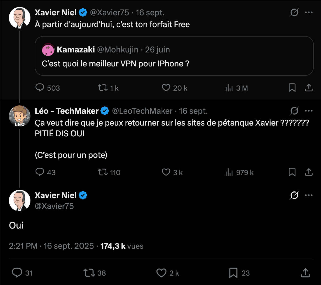Viewport: 321px width, 285px height.
Task: Toggle bookmark on the 'Oui' reply
Action: 233,273
